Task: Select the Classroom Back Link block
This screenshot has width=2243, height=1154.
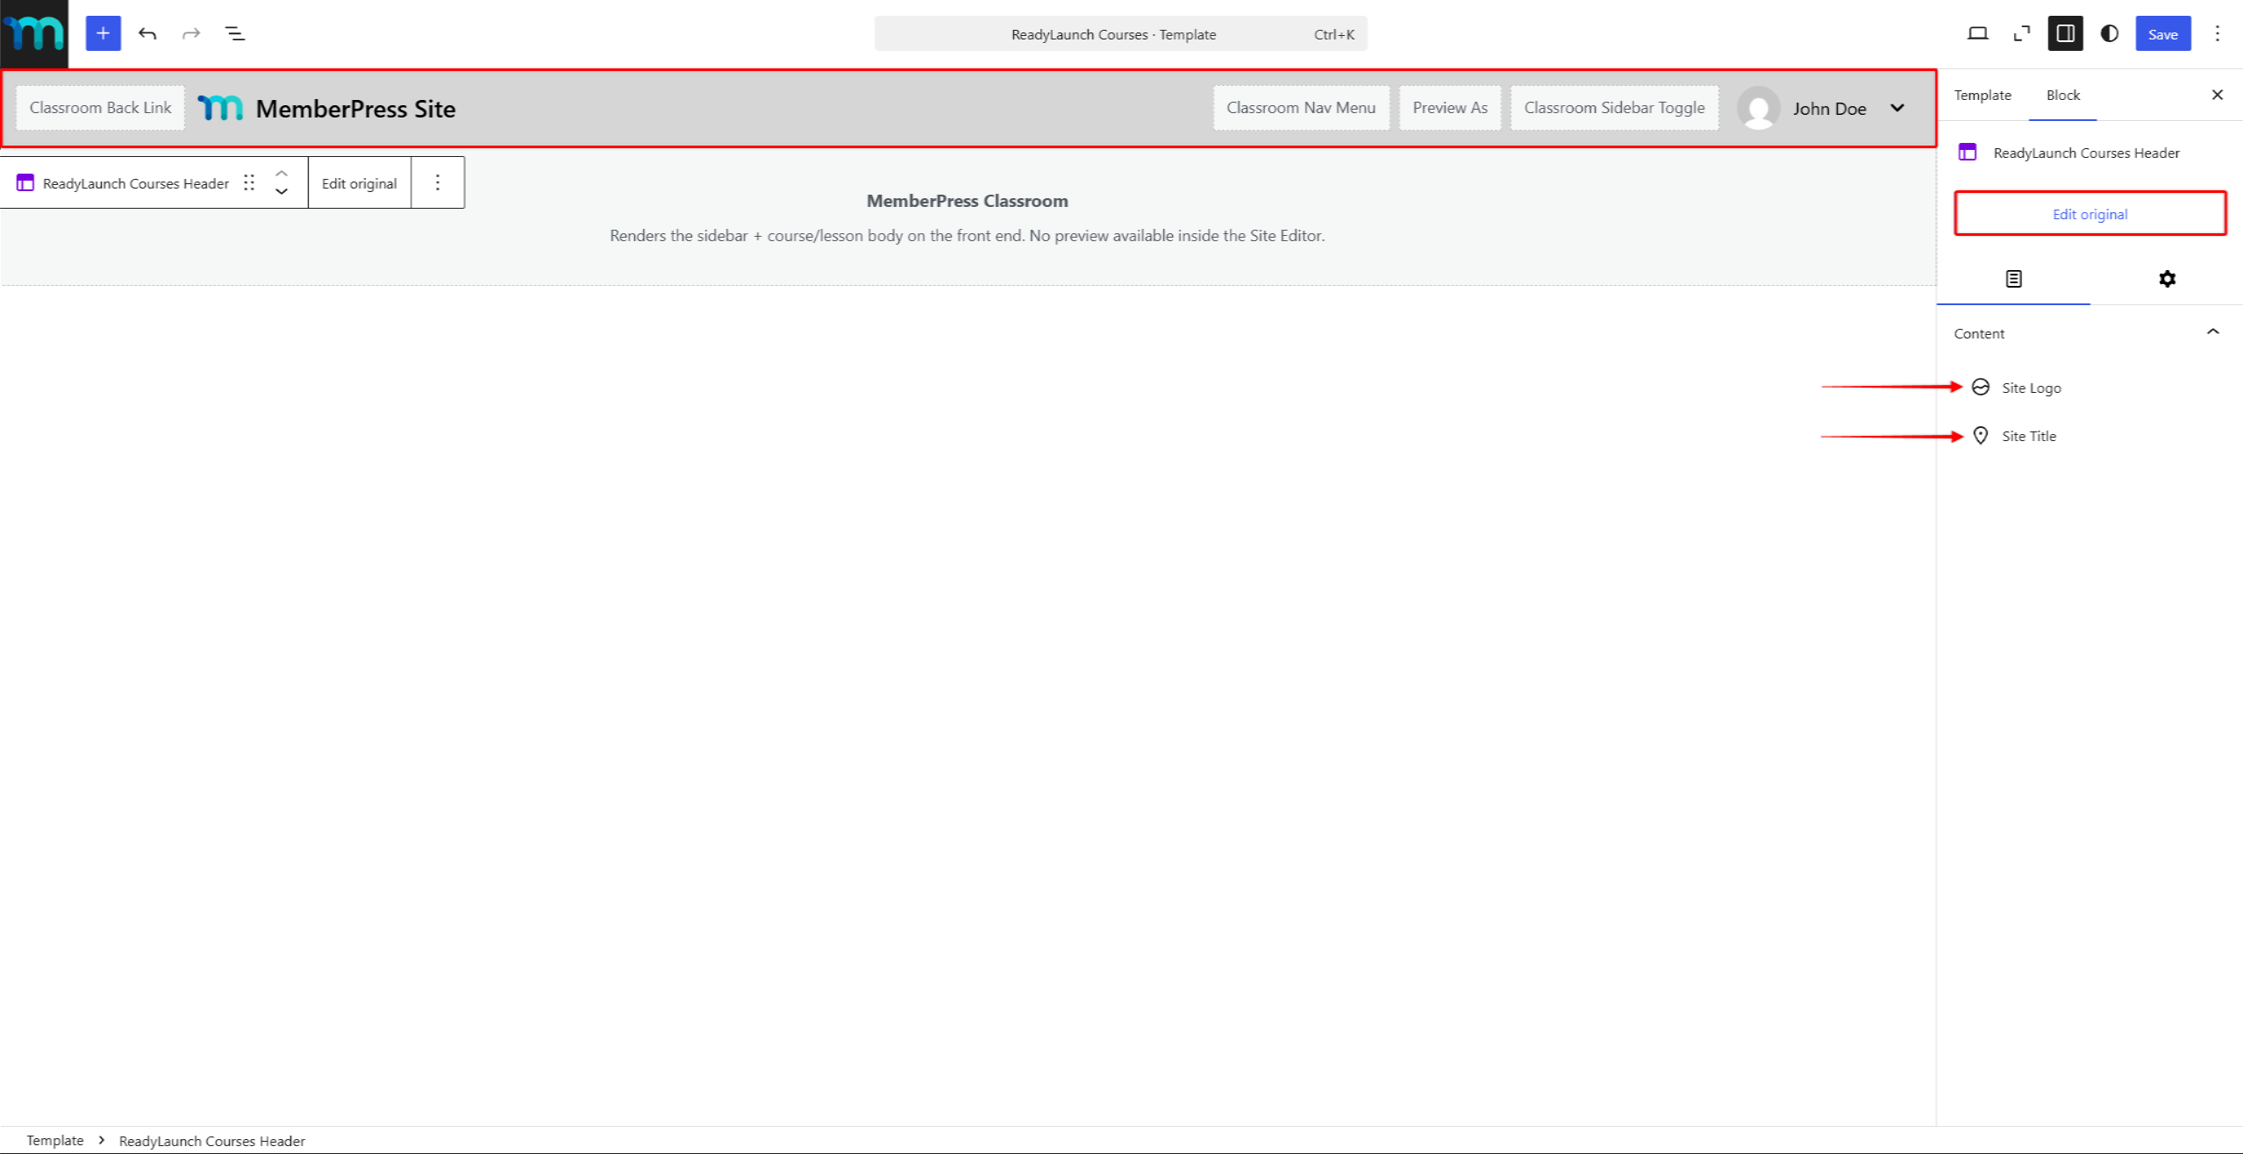Action: click(x=100, y=108)
